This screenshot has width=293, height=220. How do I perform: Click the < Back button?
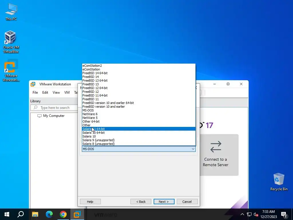(141, 202)
